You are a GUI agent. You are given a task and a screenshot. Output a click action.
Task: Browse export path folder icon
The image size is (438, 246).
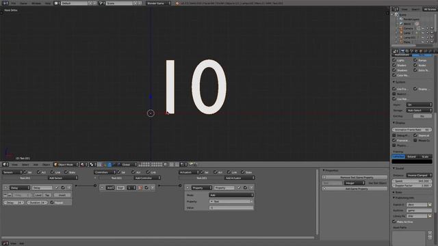[430, 205]
